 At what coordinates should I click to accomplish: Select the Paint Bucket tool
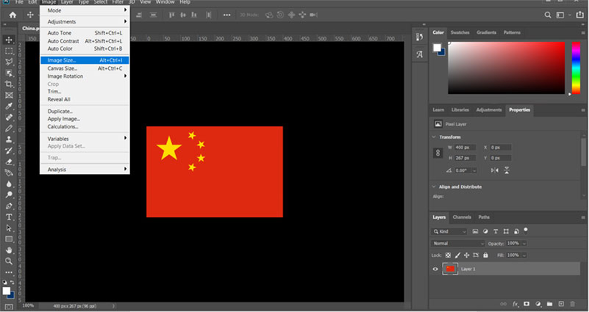9,173
